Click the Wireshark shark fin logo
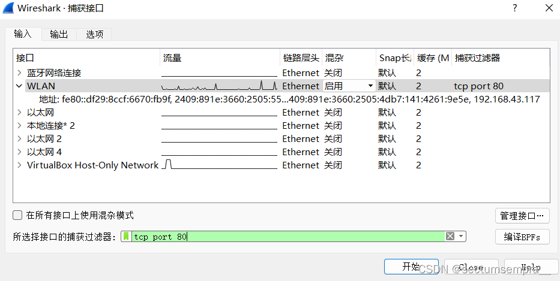The width and height of the screenshot is (560, 281). coord(8,8)
